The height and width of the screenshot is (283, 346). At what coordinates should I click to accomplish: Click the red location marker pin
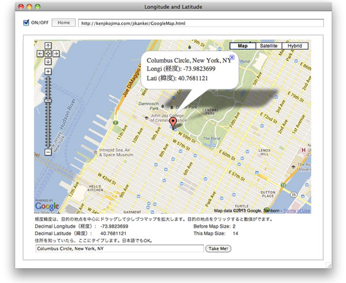(173, 123)
